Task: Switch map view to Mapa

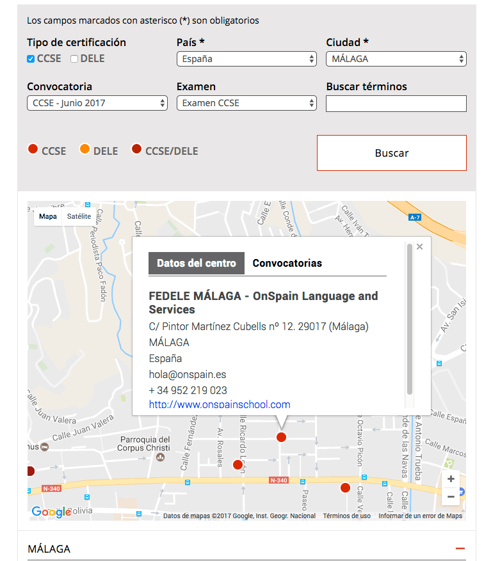Action: click(48, 216)
